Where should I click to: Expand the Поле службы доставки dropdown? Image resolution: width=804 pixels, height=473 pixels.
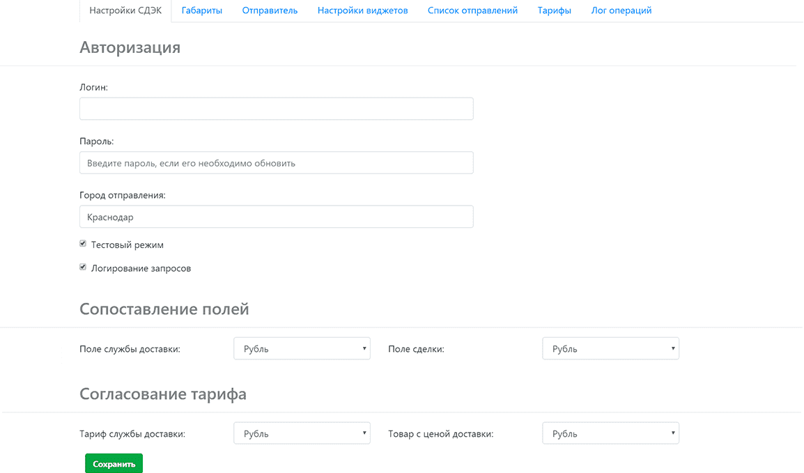point(302,349)
